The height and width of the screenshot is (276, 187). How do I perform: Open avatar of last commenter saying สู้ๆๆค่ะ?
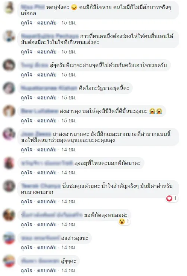(x=9, y=261)
